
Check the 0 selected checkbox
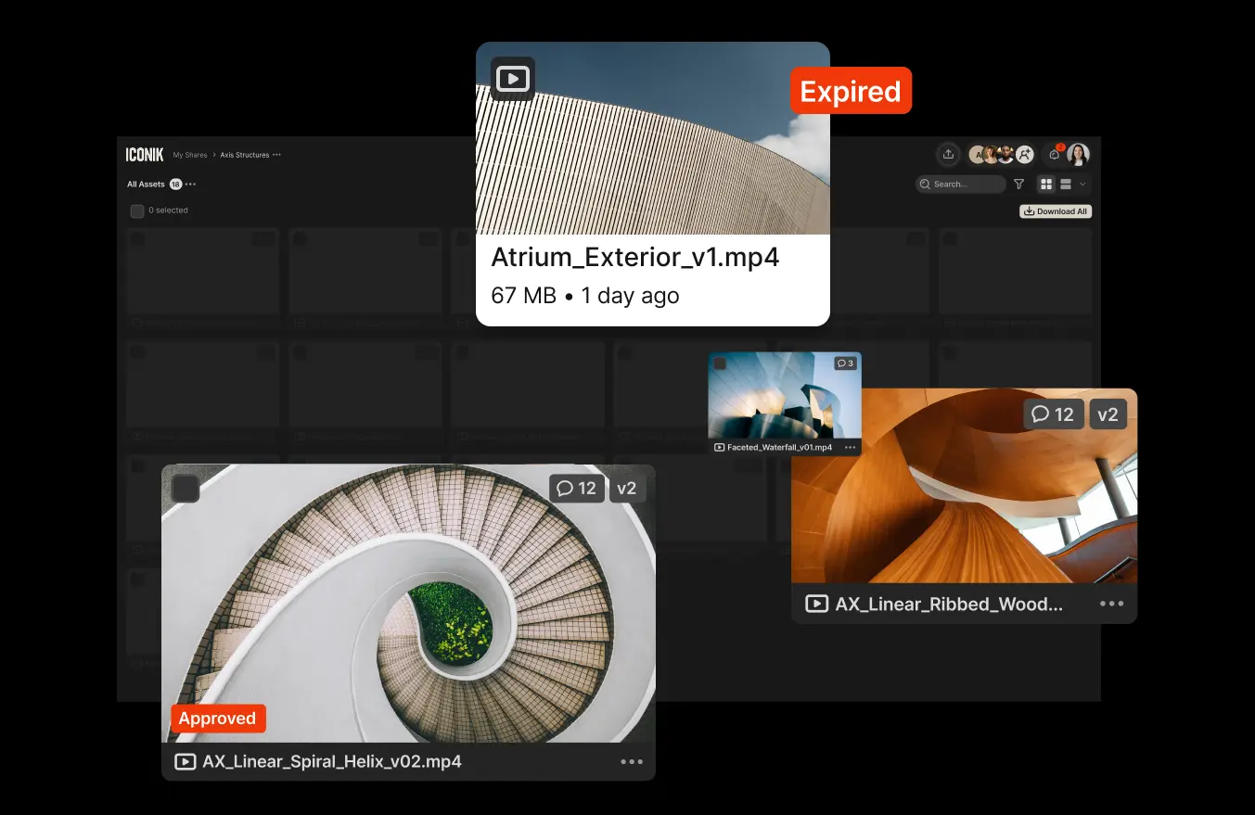coord(137,210)
